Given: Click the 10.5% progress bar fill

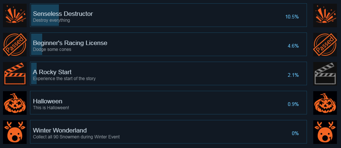Looking at the screenshot, I should click(x=45, y=15).
